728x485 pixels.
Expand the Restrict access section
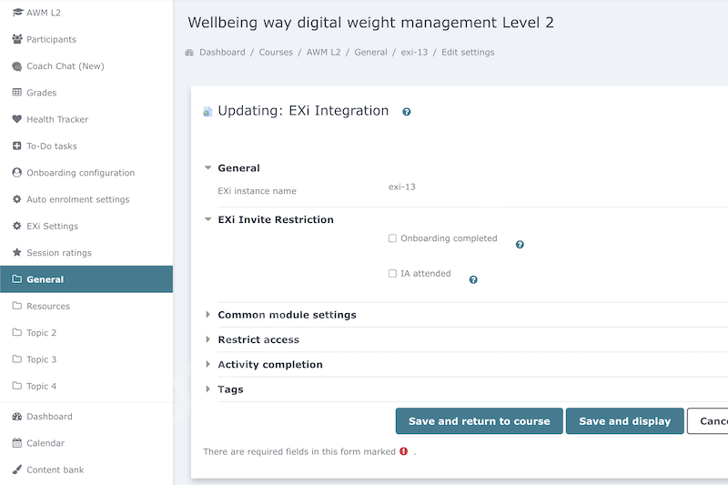(258, 339)
